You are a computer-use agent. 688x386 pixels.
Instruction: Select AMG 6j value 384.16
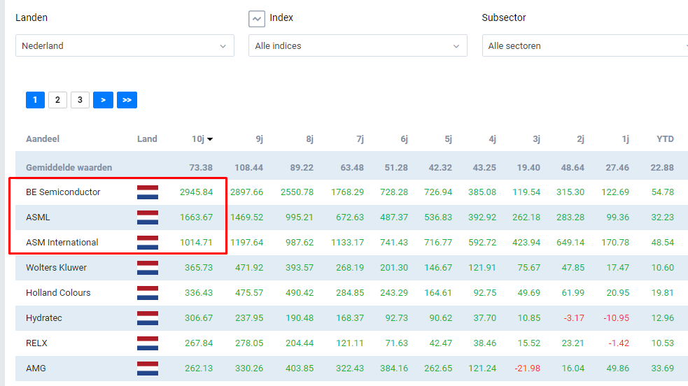pos(394,369)
